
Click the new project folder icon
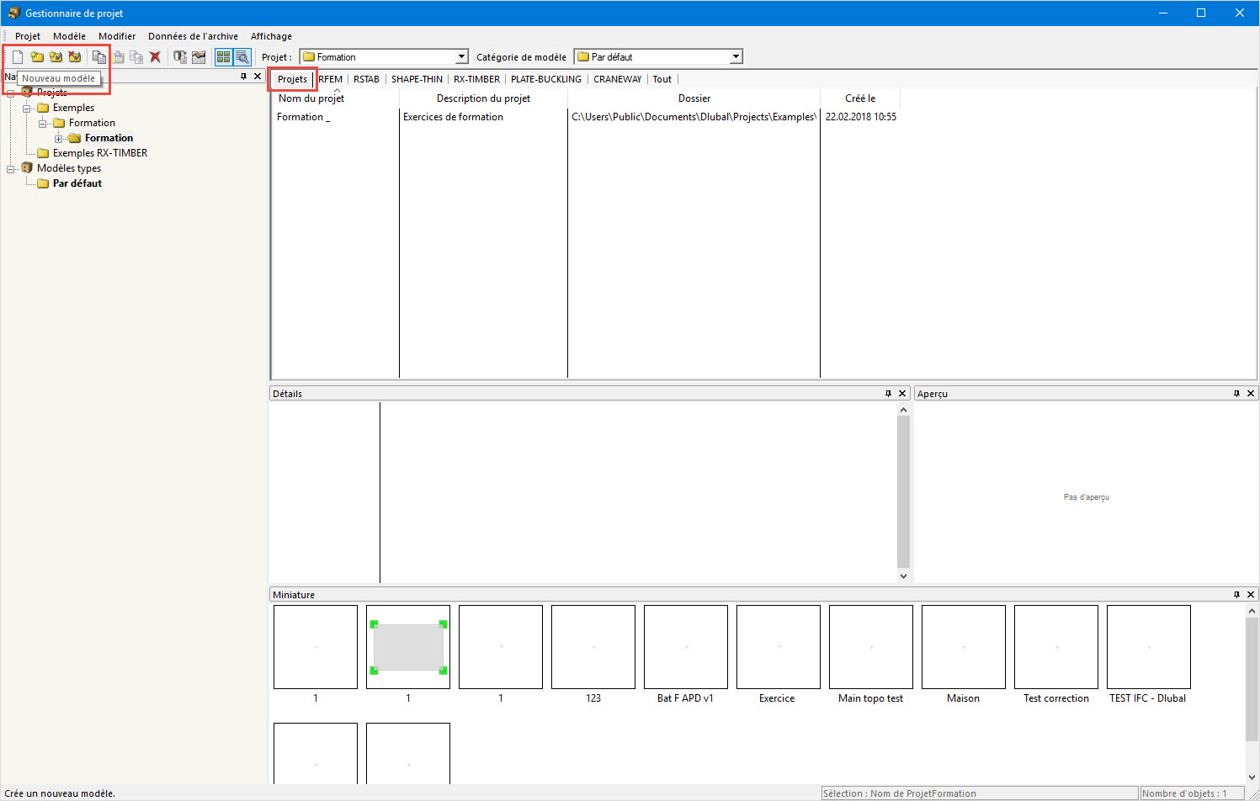click(x=37, y=57)
